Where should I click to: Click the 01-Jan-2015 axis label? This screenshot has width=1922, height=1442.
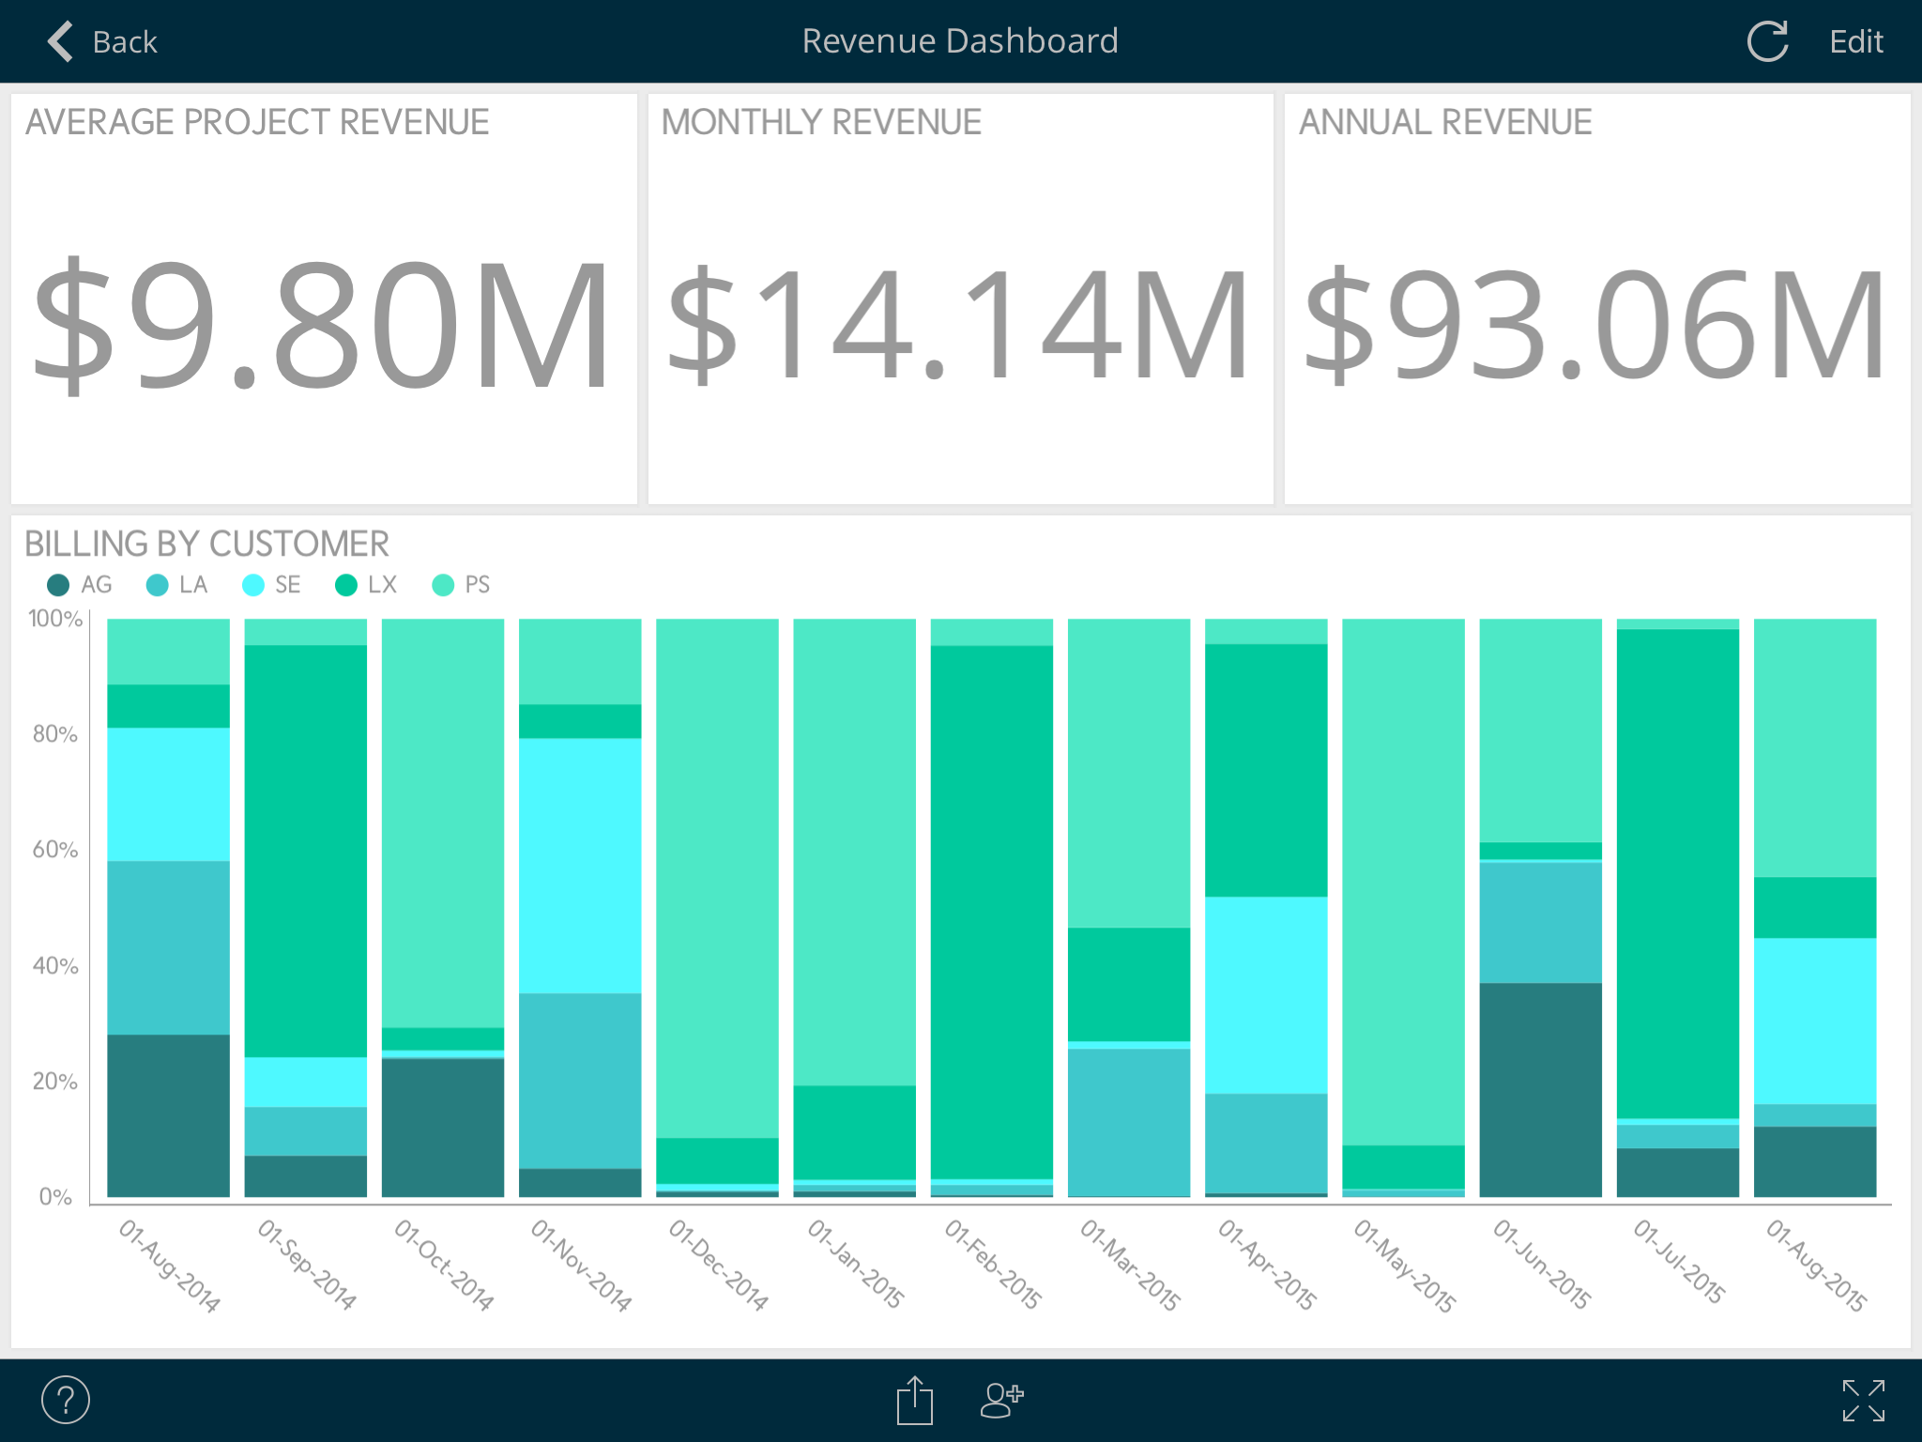[855, 1264]
